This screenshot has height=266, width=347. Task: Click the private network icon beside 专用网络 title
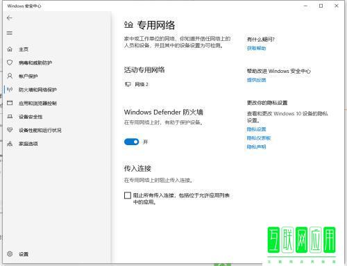128,24
